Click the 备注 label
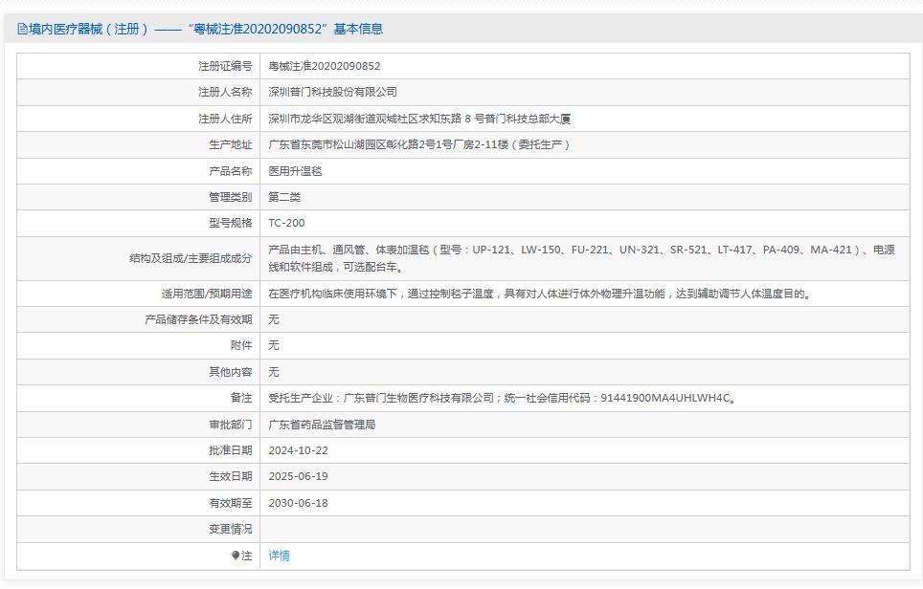This screenshot has height=589, width=923. [241, 398]
